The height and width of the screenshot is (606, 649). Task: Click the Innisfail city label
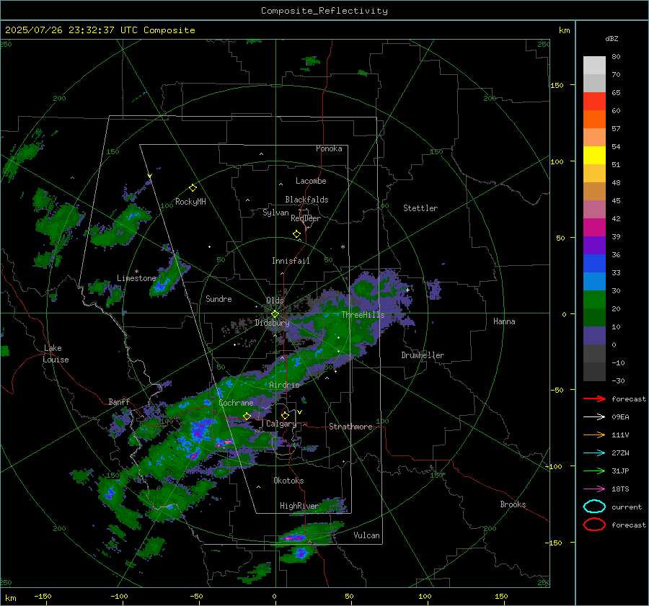[291, 261]
